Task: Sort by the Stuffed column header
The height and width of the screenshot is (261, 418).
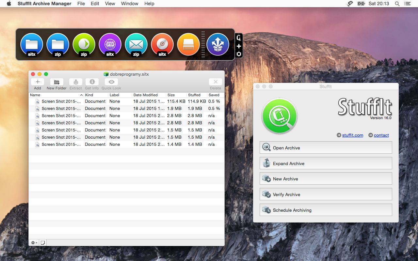Action: (197, 95)
